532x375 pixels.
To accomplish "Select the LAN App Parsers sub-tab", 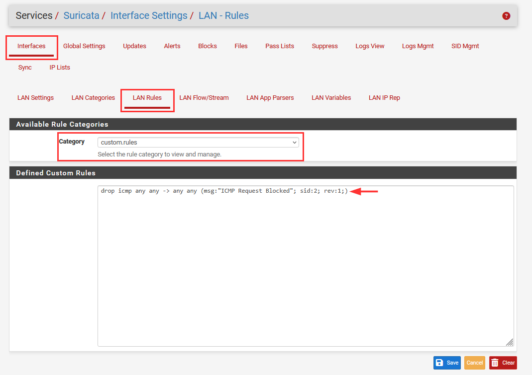I will point(270,98).
